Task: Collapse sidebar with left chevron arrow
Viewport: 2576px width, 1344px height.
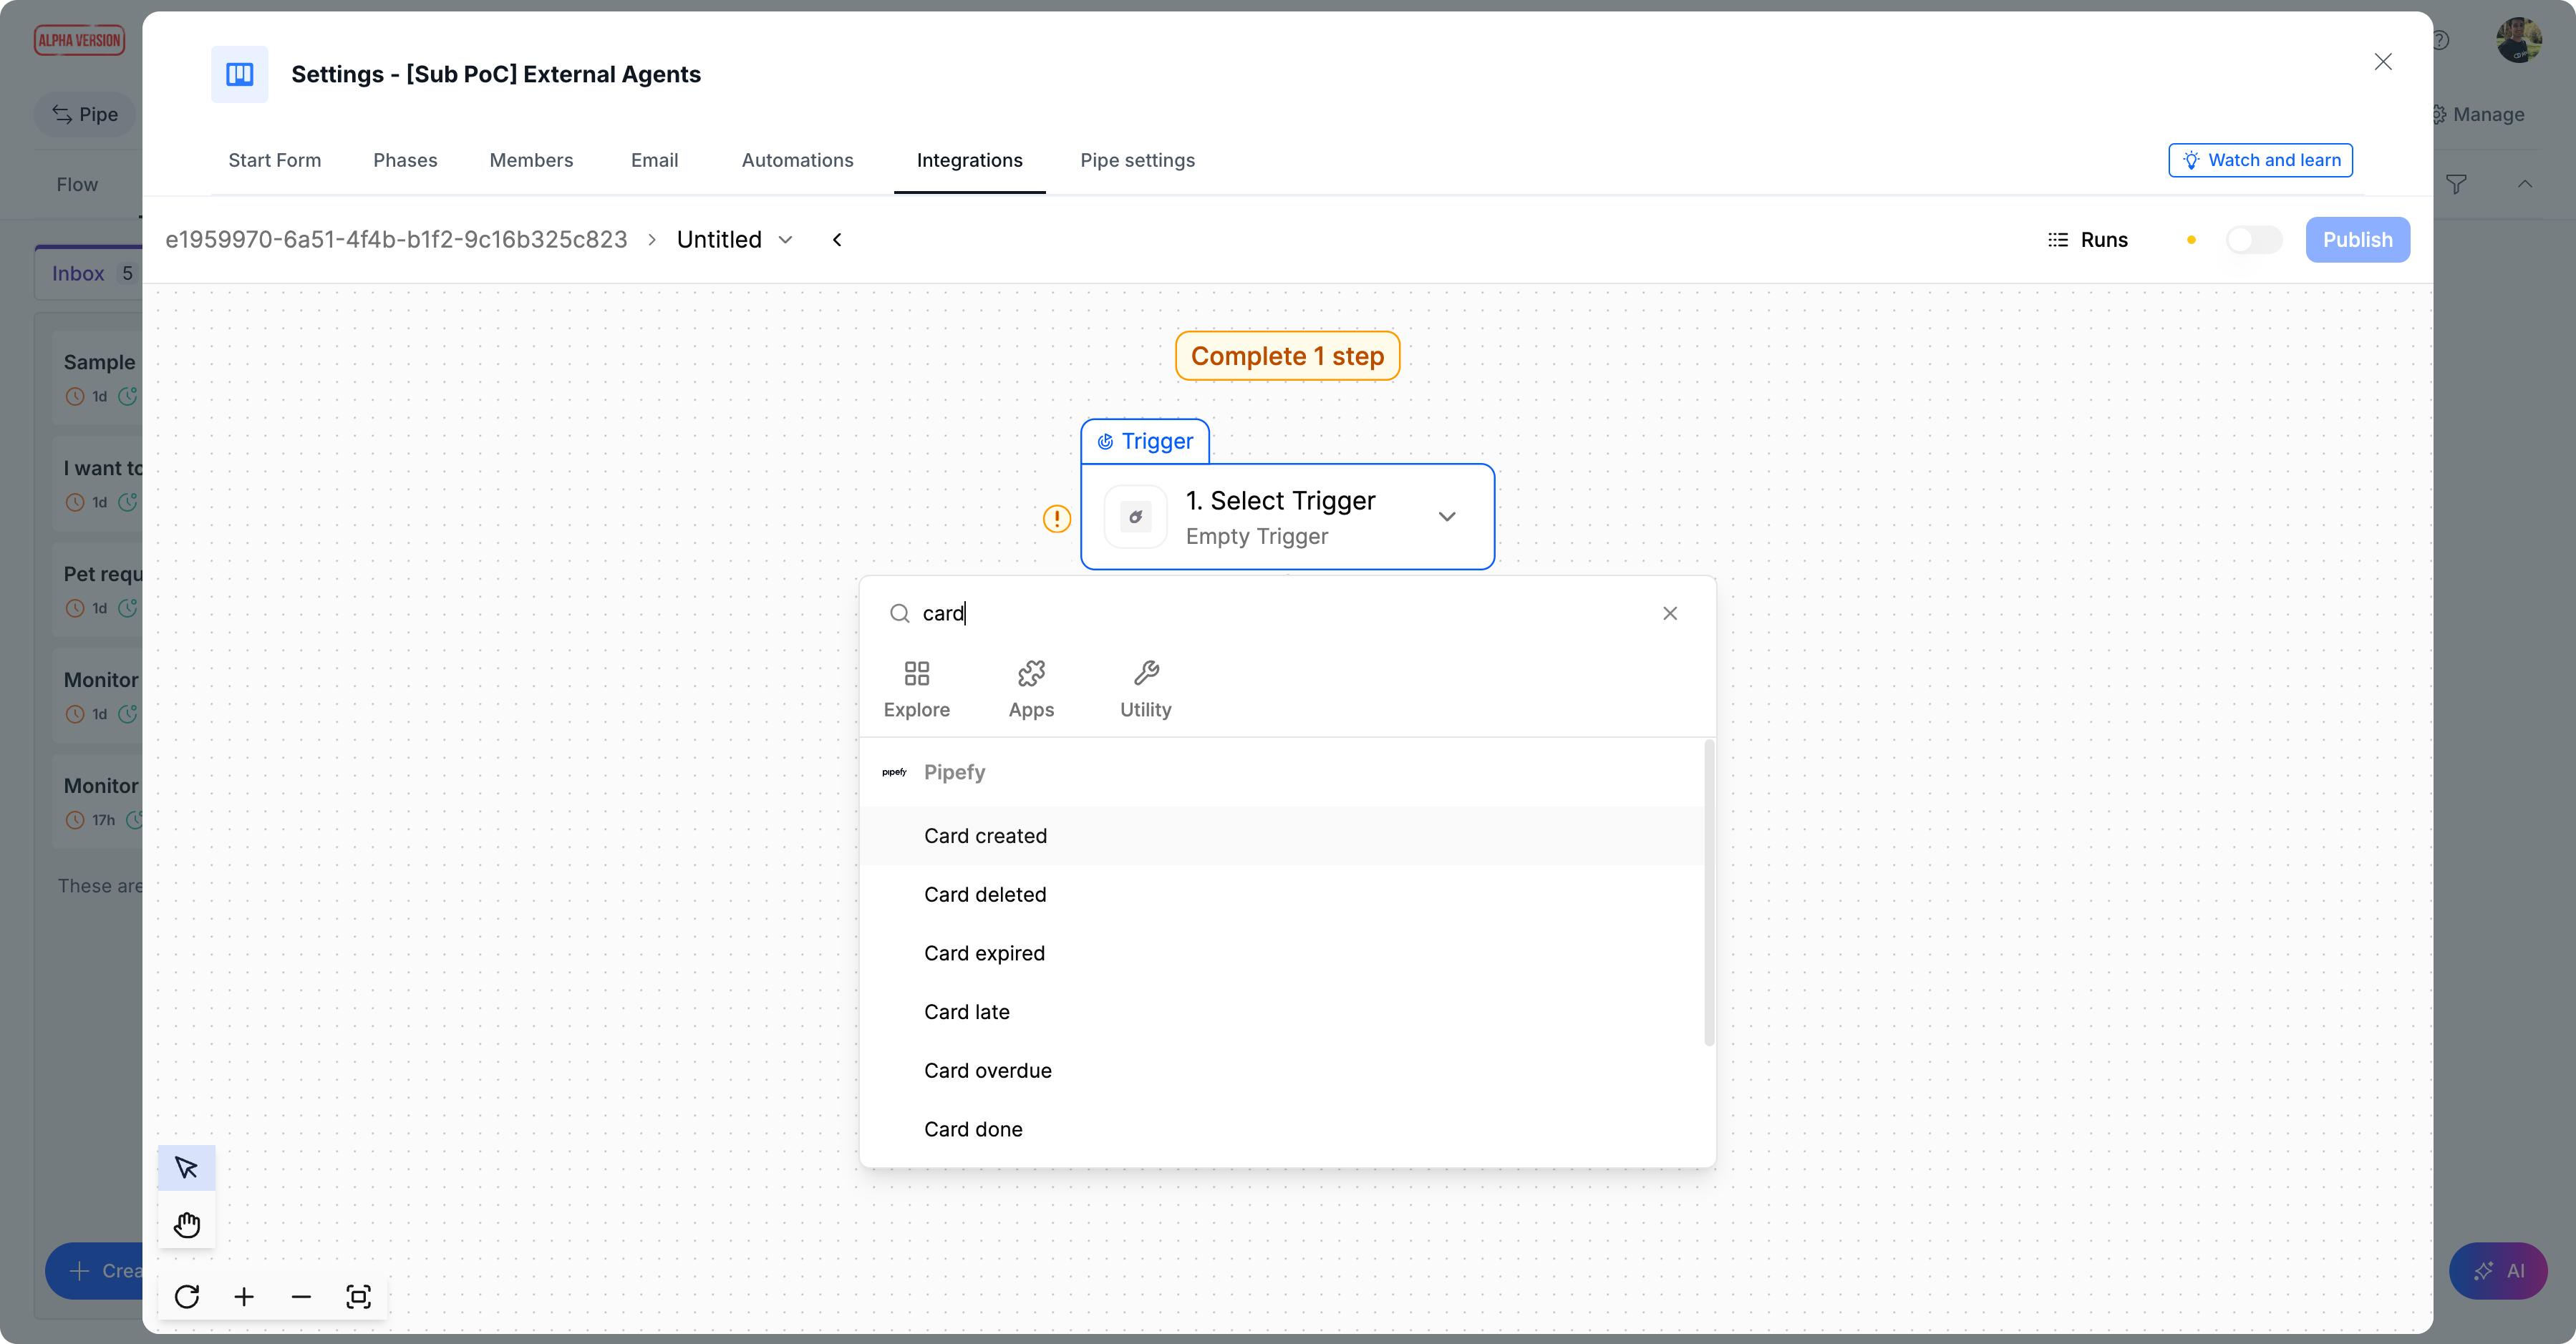Action: (837, 240)
